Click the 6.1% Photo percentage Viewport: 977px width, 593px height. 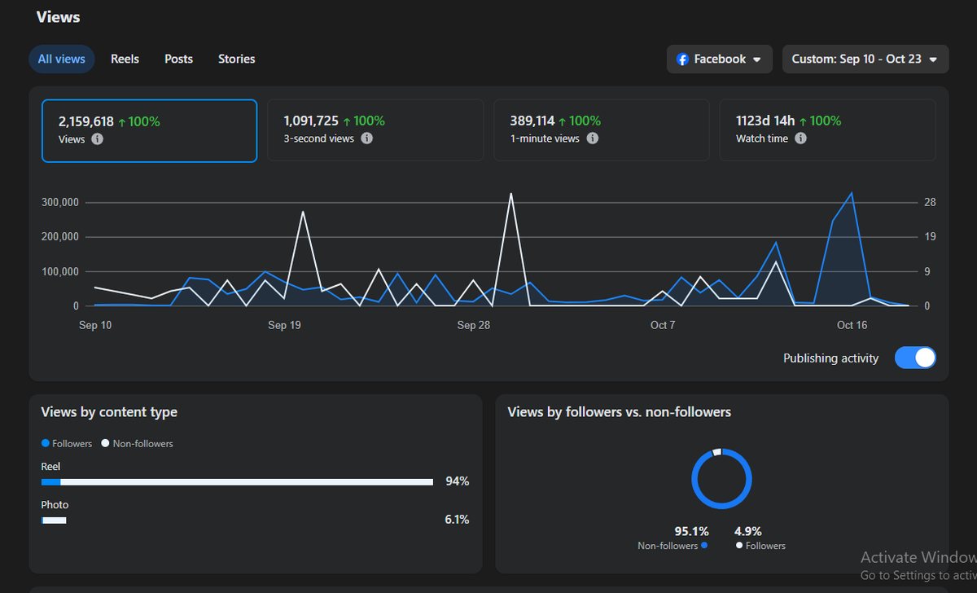[x=457, y=520]
